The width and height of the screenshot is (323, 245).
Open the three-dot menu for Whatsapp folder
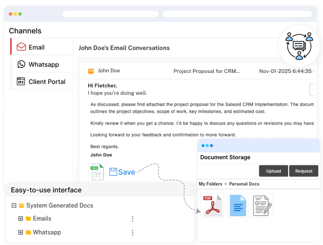tap(133, 232)
